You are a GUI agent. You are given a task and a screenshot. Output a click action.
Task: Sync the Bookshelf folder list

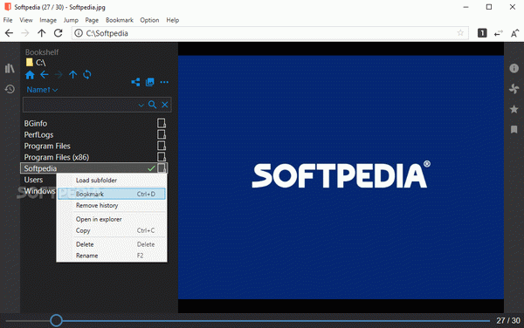[x=86, y=74]
